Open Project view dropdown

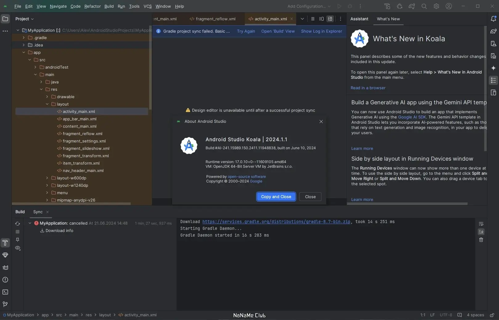[25, 19]
